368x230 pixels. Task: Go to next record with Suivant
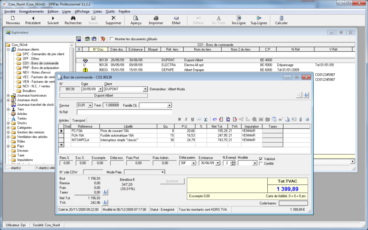click(x=53, y=20)
